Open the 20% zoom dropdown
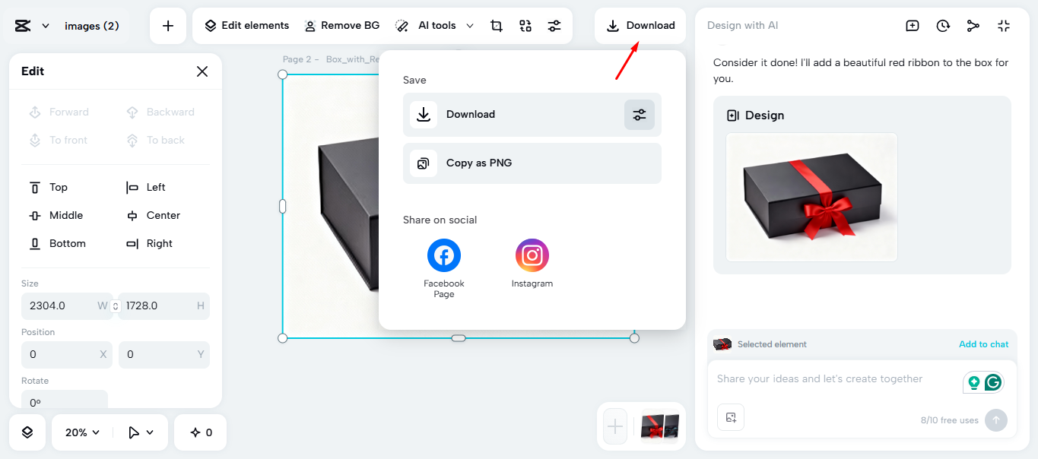Screen dimensions: 1038x459 coord(82,432)
